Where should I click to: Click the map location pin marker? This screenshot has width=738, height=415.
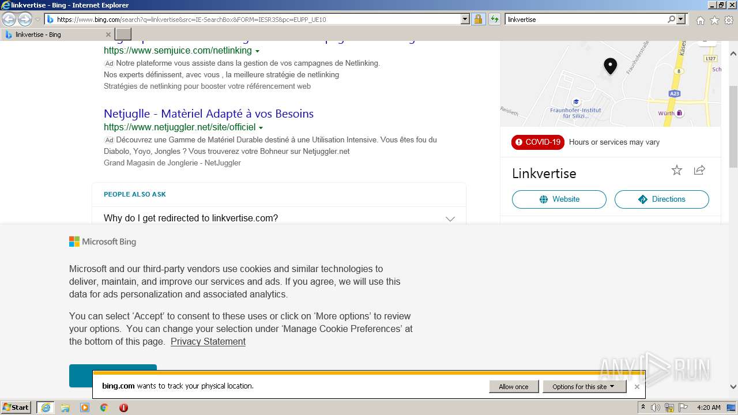[610, 66]
